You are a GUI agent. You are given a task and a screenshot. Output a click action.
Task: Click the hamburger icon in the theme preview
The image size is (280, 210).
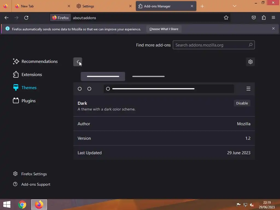click(248, 89)
